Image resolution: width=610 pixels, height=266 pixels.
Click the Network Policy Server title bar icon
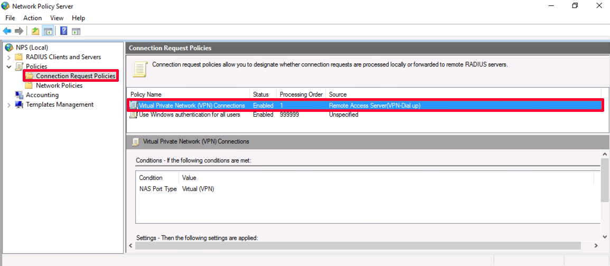[x=5, y=6]
